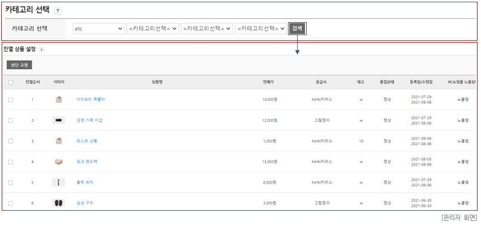Click the 검정 가죽 지갑 product image

click(x=59, y=121)
